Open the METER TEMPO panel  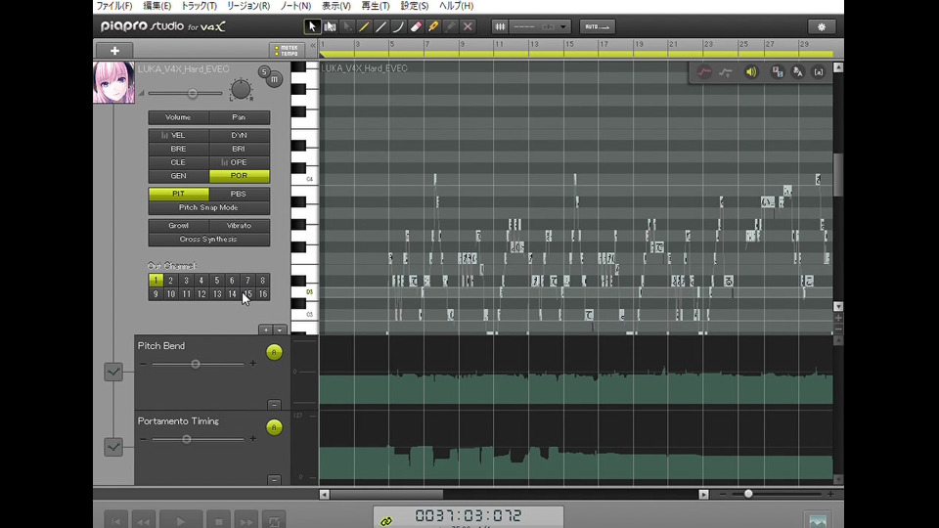[x=287, y=50]
